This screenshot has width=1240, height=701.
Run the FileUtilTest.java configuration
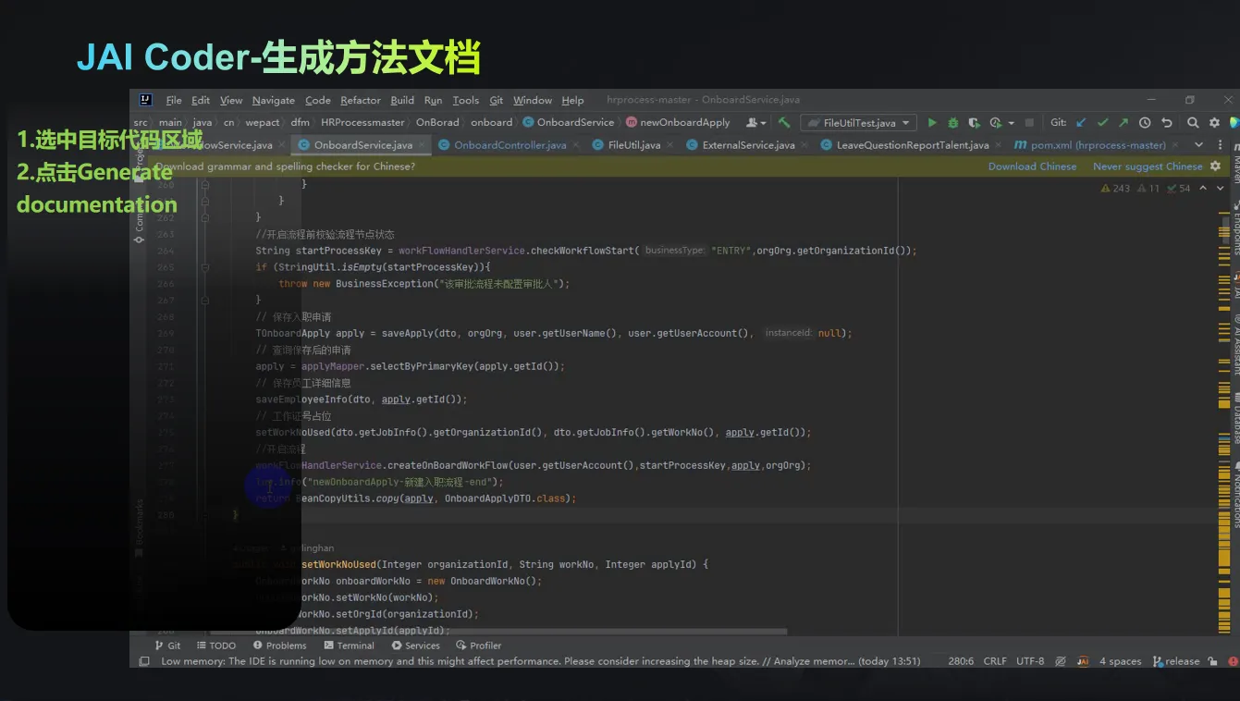click(932, 123)
